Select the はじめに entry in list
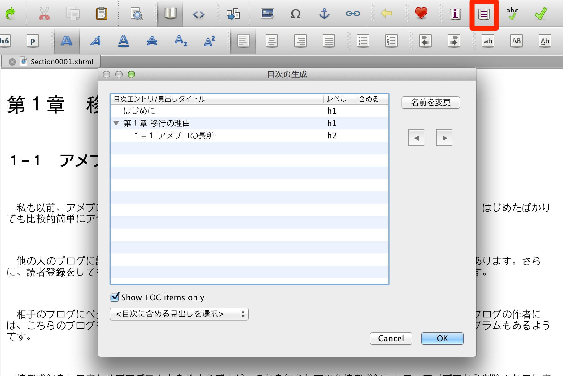Screen dimensions: 563x376 coord(139,111)
